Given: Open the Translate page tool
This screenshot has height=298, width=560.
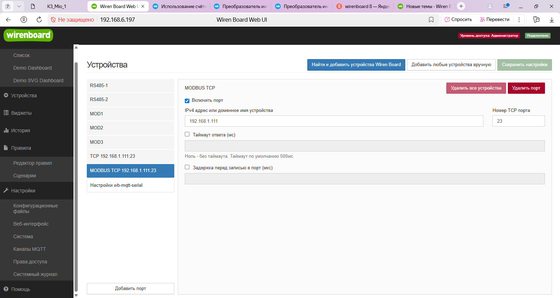Looking at the screenshot, I should pos(495,20).
